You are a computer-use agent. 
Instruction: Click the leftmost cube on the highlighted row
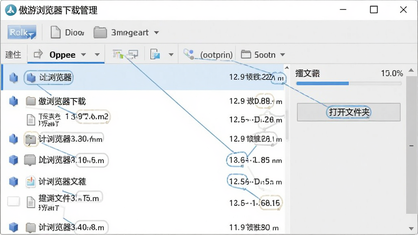coord(13,78)
